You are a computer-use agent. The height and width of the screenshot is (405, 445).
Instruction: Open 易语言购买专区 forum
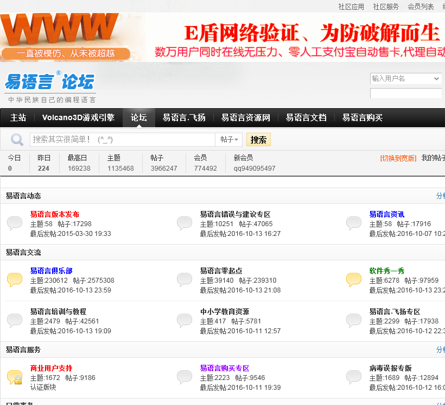point(225,368)
